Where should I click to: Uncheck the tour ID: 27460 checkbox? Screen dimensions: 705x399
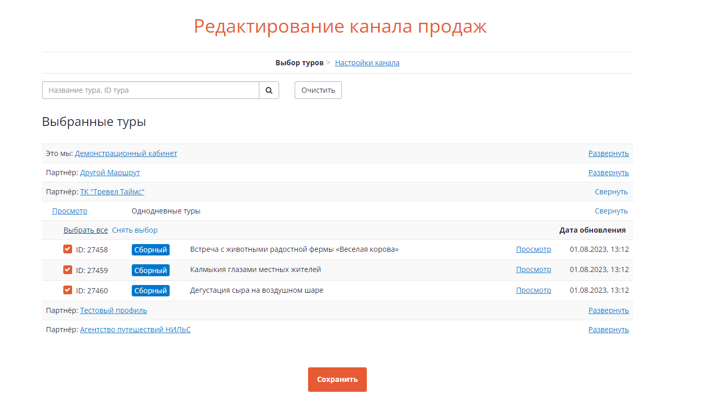[x=67, y=290]
